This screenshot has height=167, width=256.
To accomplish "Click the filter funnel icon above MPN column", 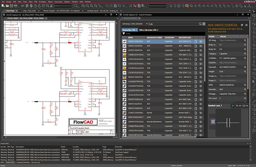I will tap(124, 33).
